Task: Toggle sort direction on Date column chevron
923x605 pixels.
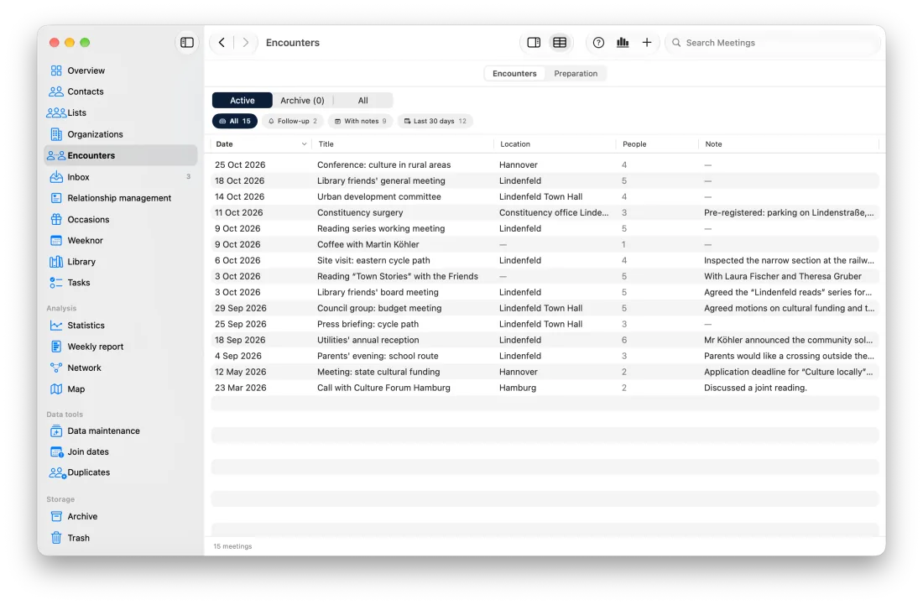Action: 305,144
